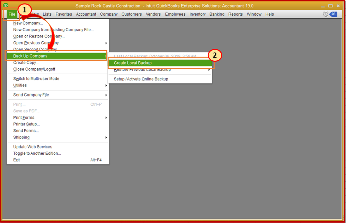Select New Company from Existing Company File

(x=58, y=30)
